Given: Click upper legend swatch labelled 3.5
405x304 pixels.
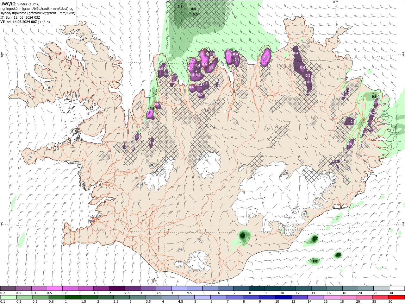Looking at the screenshot, I should pos(164,288).
